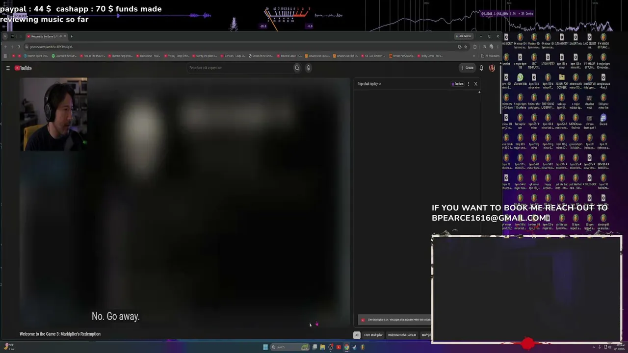Viewport: 628px width, 353px height.
Task: Focus the YouTube search box
Action: click(240, 68)
